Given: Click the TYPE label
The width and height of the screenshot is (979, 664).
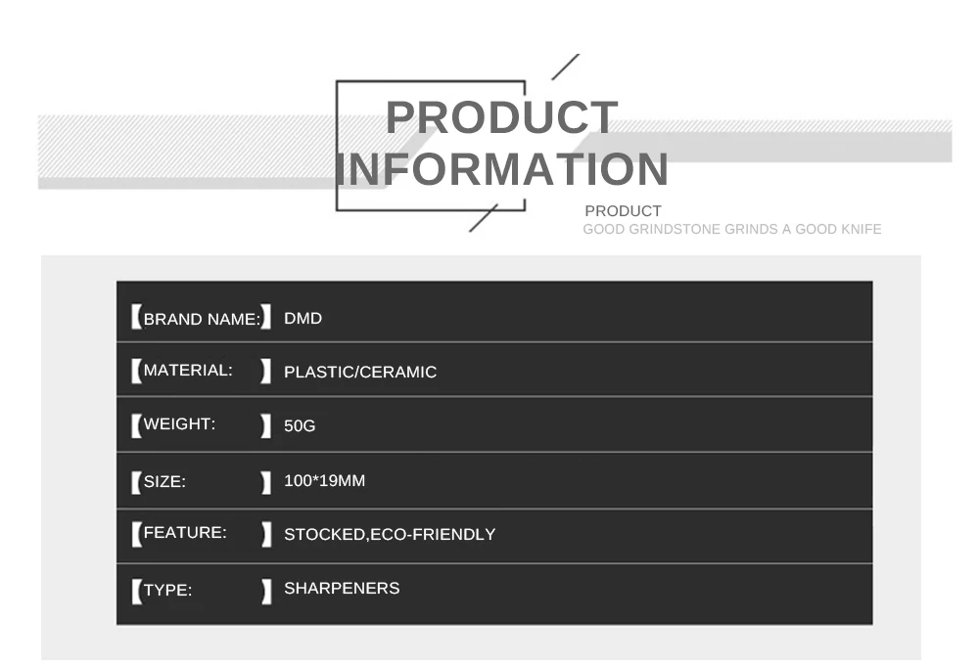Looking at the screenshot, I should point(167,591).
